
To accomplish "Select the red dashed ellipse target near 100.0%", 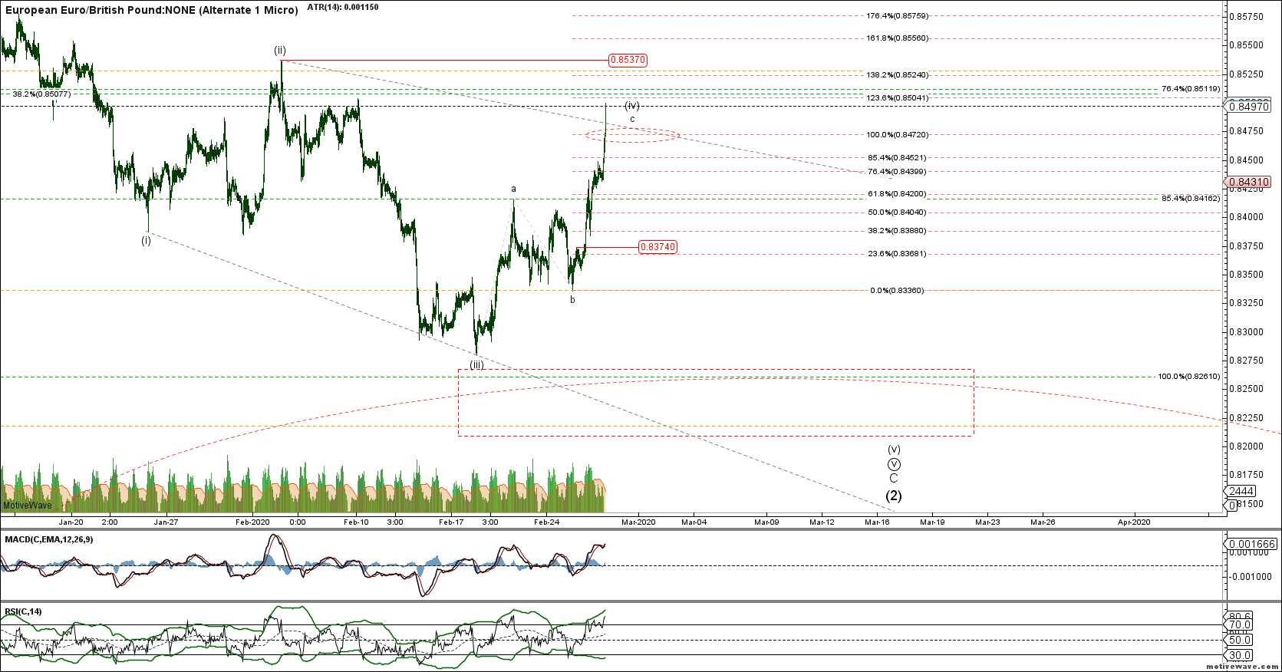I will coord(632,135).
